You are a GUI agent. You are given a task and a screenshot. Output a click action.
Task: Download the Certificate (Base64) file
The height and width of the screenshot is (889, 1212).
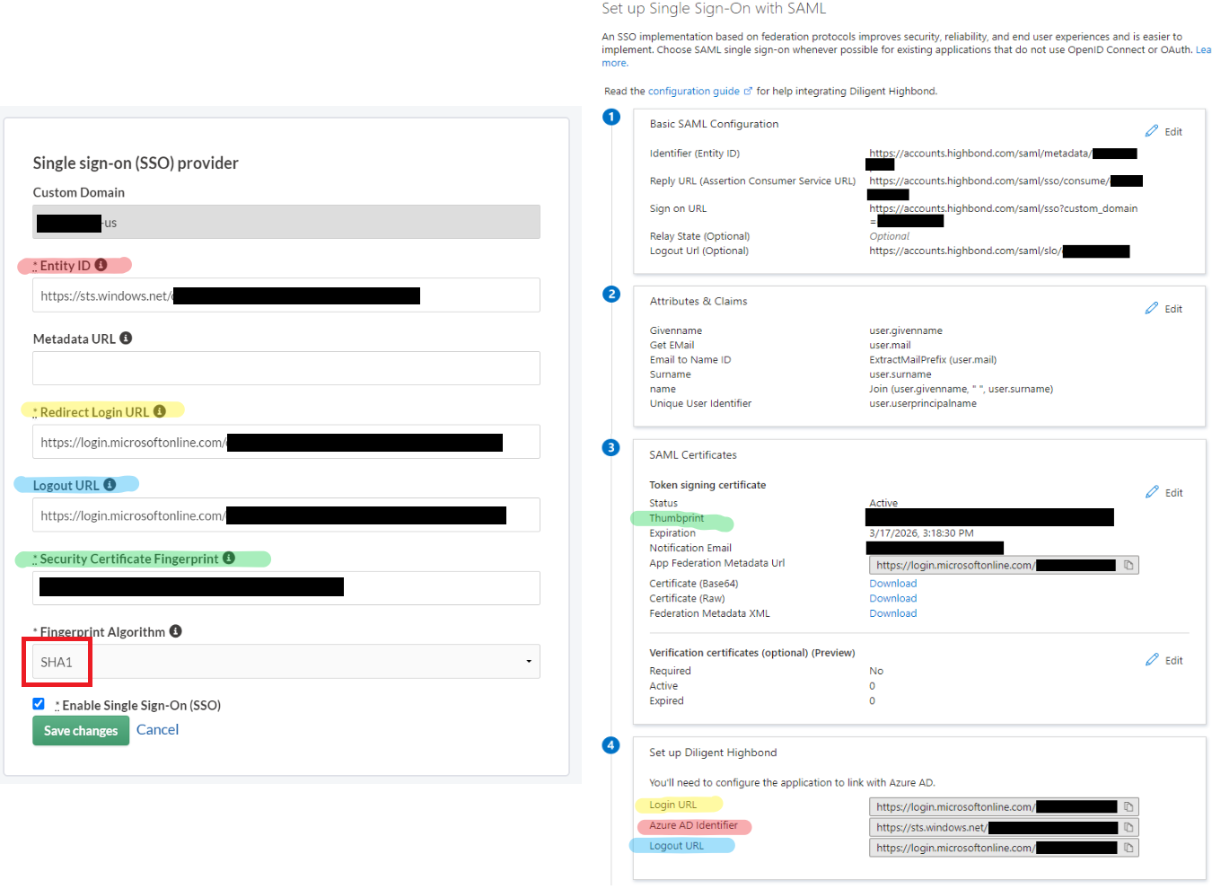892,584
